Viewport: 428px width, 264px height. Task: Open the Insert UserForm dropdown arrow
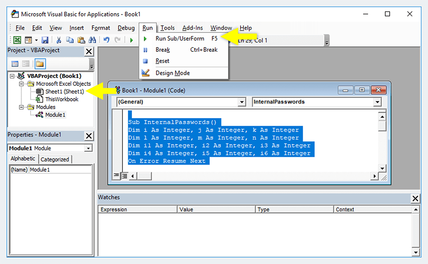pos(36,40)
